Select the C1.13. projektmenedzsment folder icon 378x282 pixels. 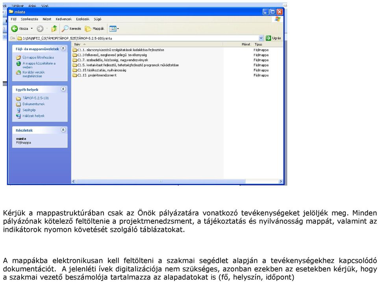coord(75,75)
